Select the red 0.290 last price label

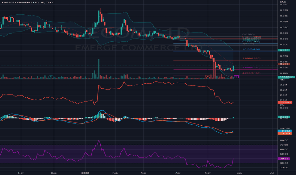pos(284,64)
